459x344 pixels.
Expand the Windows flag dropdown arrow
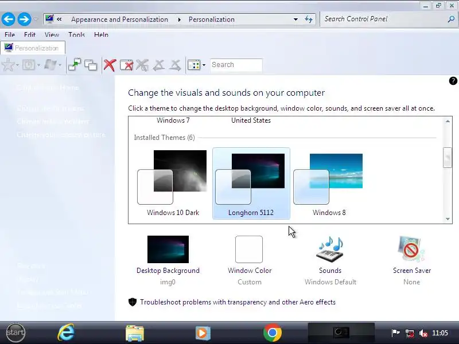tap(60, 65)
